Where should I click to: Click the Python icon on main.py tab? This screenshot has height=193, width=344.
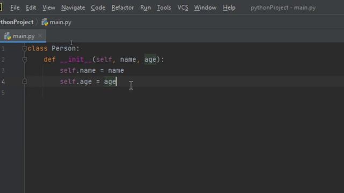8,36
